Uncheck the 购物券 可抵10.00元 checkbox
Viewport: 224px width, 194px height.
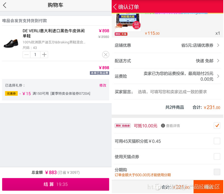(217, 125)
